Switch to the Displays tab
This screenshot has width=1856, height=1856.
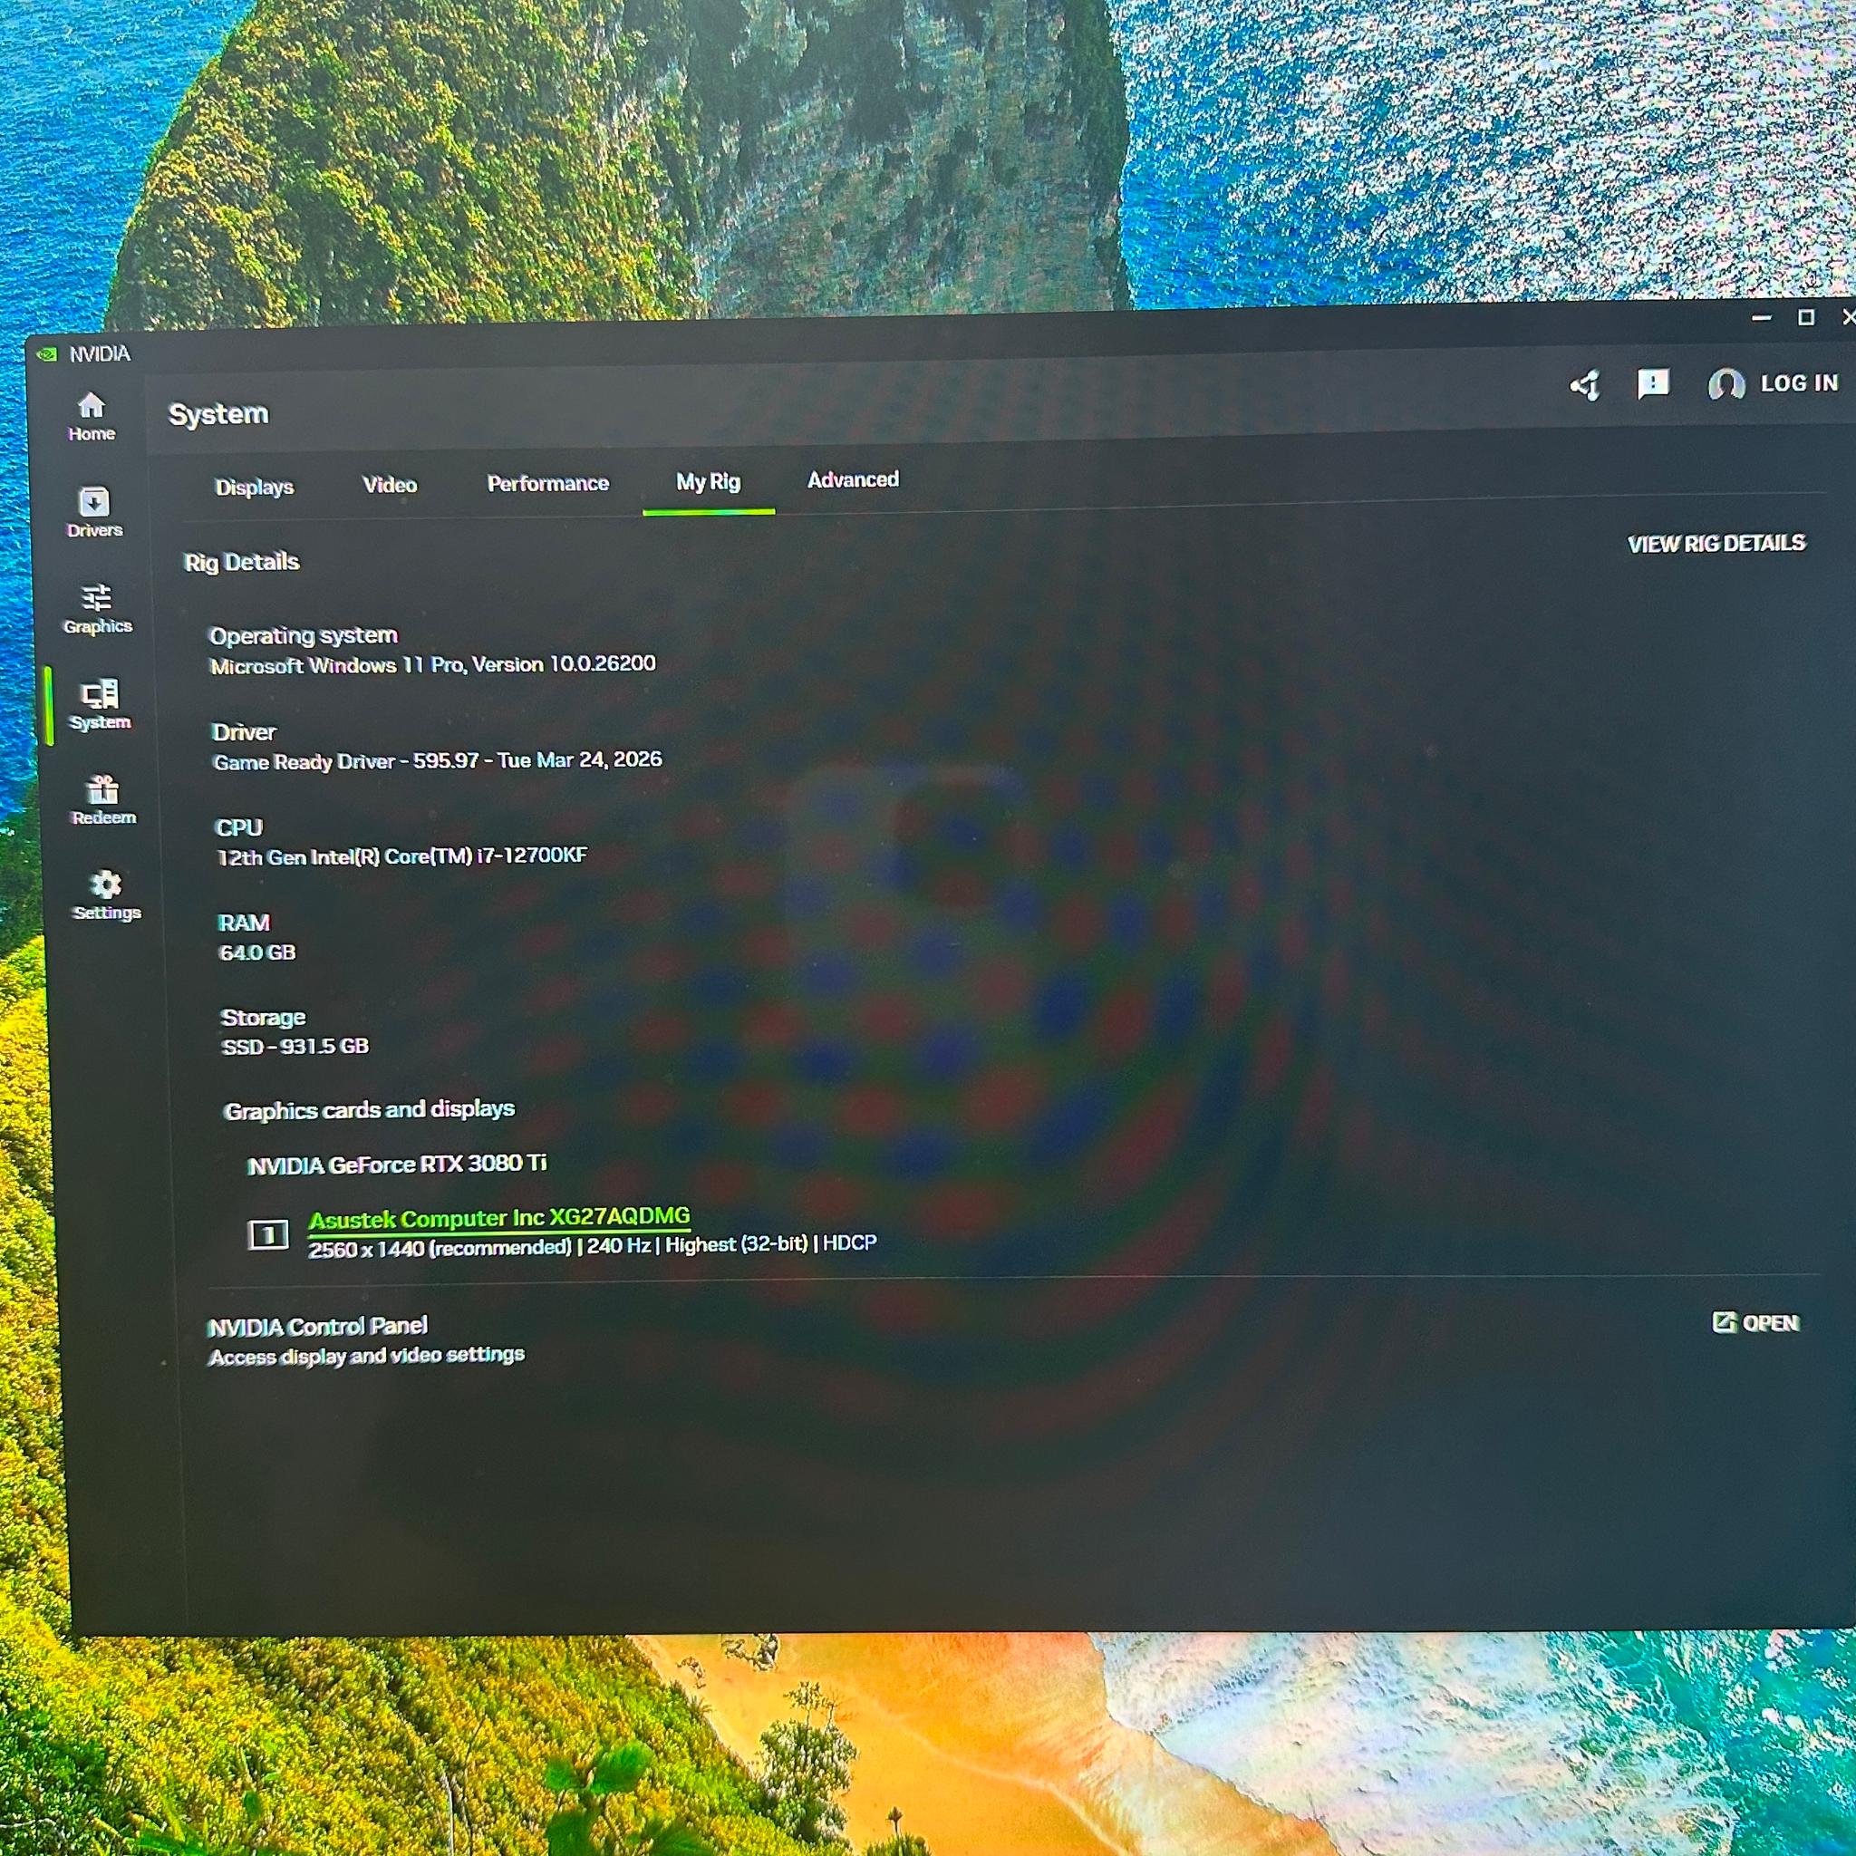[255, 487]
